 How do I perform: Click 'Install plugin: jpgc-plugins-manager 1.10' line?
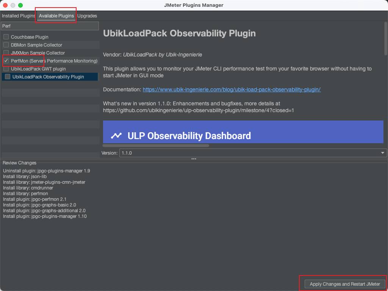(x=45, y=216)
